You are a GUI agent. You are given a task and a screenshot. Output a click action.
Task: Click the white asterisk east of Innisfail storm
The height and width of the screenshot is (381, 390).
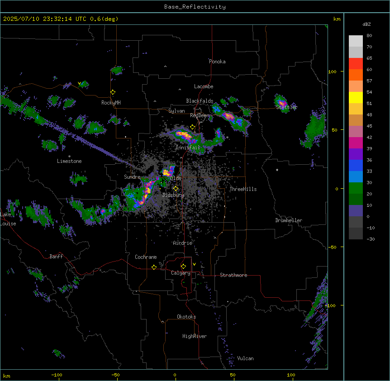[227, 138]
